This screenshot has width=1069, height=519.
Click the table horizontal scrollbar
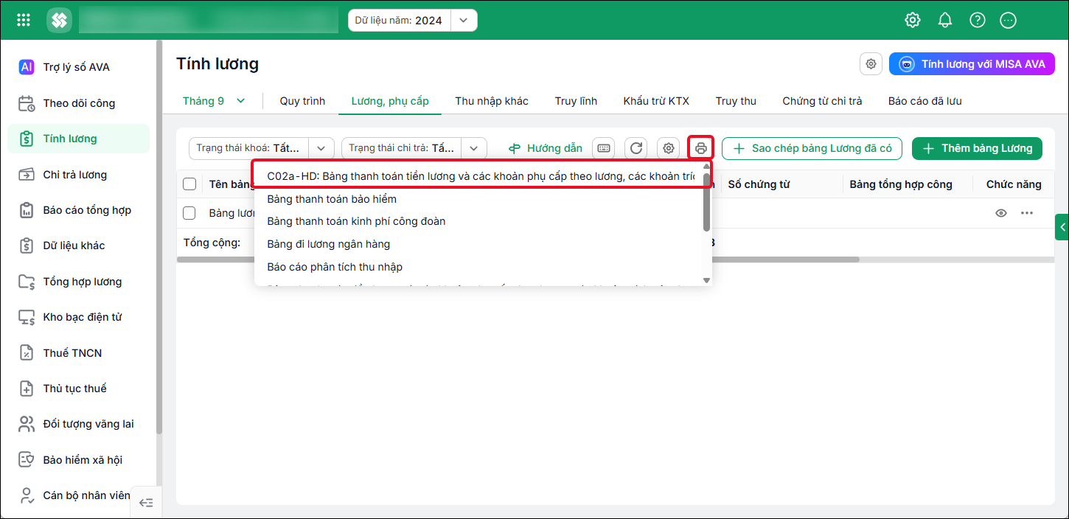pyautogui.click(x=518, y=259)
